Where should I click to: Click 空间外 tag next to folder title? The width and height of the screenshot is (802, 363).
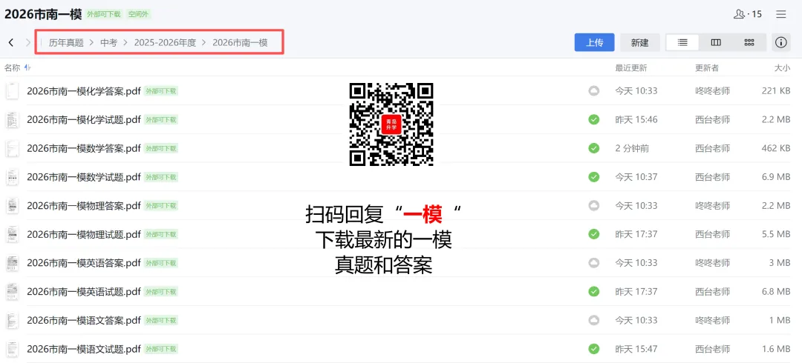pos(138,14)
